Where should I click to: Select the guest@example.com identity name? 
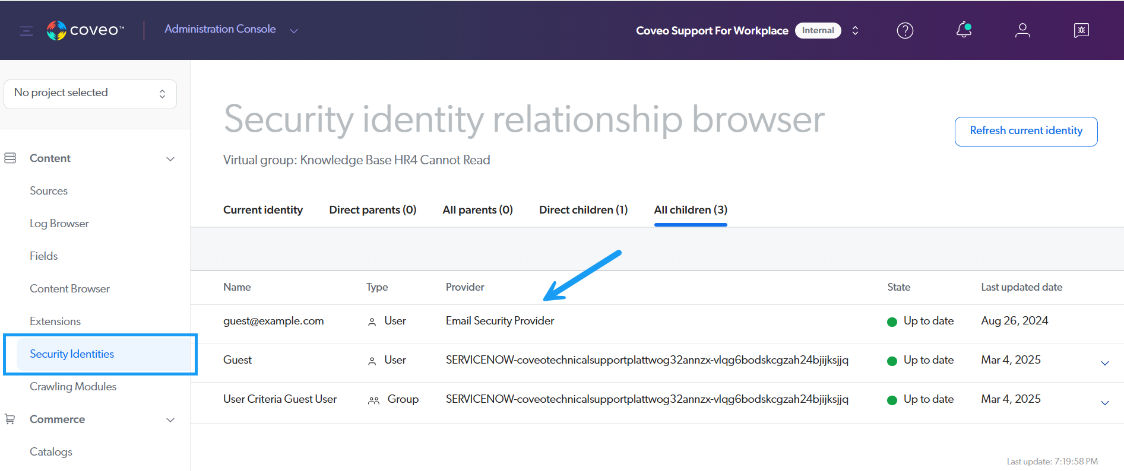tap(274, 321)
